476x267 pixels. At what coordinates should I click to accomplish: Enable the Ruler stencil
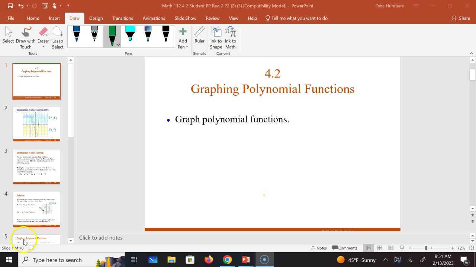click(199, 36)
